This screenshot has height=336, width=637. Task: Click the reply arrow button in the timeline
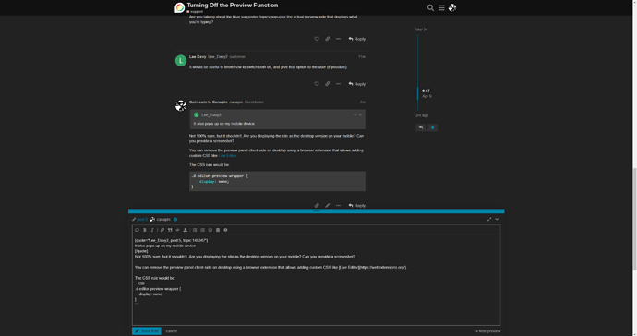(x=421, y=127)
